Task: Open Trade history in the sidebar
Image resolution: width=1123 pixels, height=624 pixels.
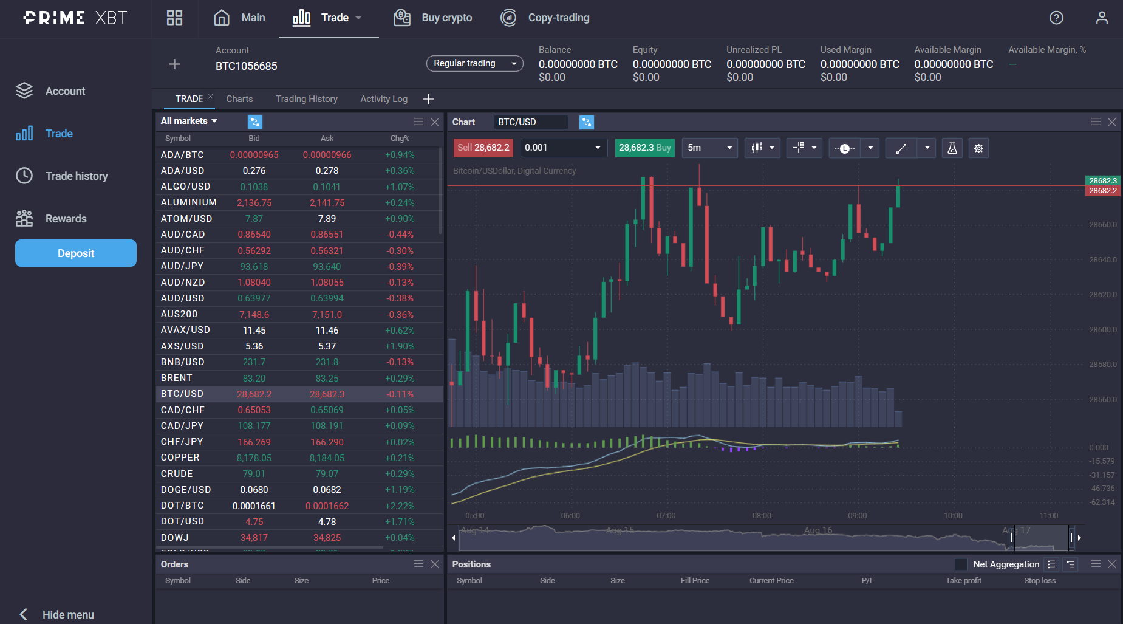Action: click(x=62, y=176)
